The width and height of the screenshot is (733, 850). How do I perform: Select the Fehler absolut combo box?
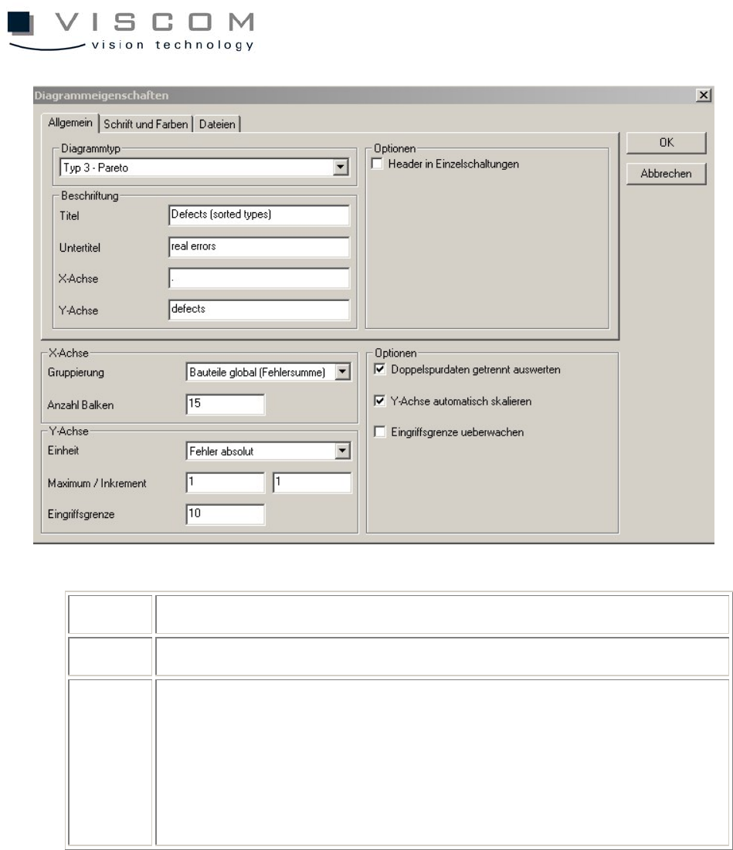268,451
